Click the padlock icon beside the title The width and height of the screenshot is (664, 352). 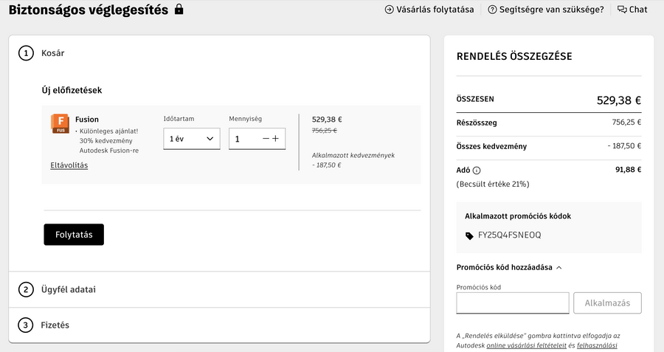pyautogui.click(x=179, y=10)
